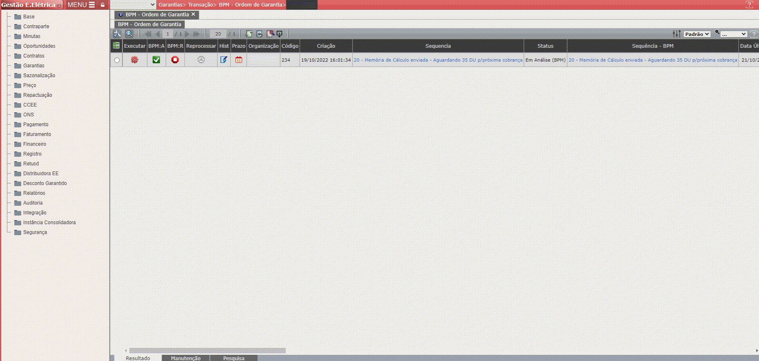
Task: Click the MENU hamburger button
Action: click(x=81, y=5)
